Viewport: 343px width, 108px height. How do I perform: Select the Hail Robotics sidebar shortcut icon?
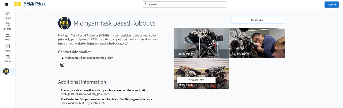click(6, 71)
